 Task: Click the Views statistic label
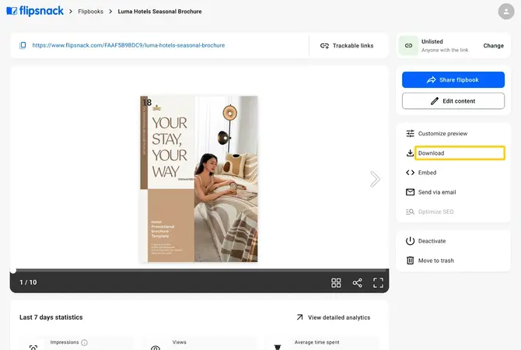point(180,342)
